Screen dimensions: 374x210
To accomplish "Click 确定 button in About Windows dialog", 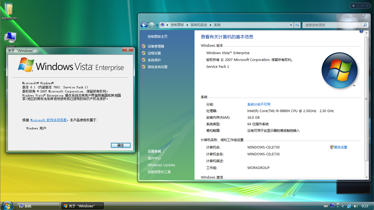I will click(x=121, y=145).
